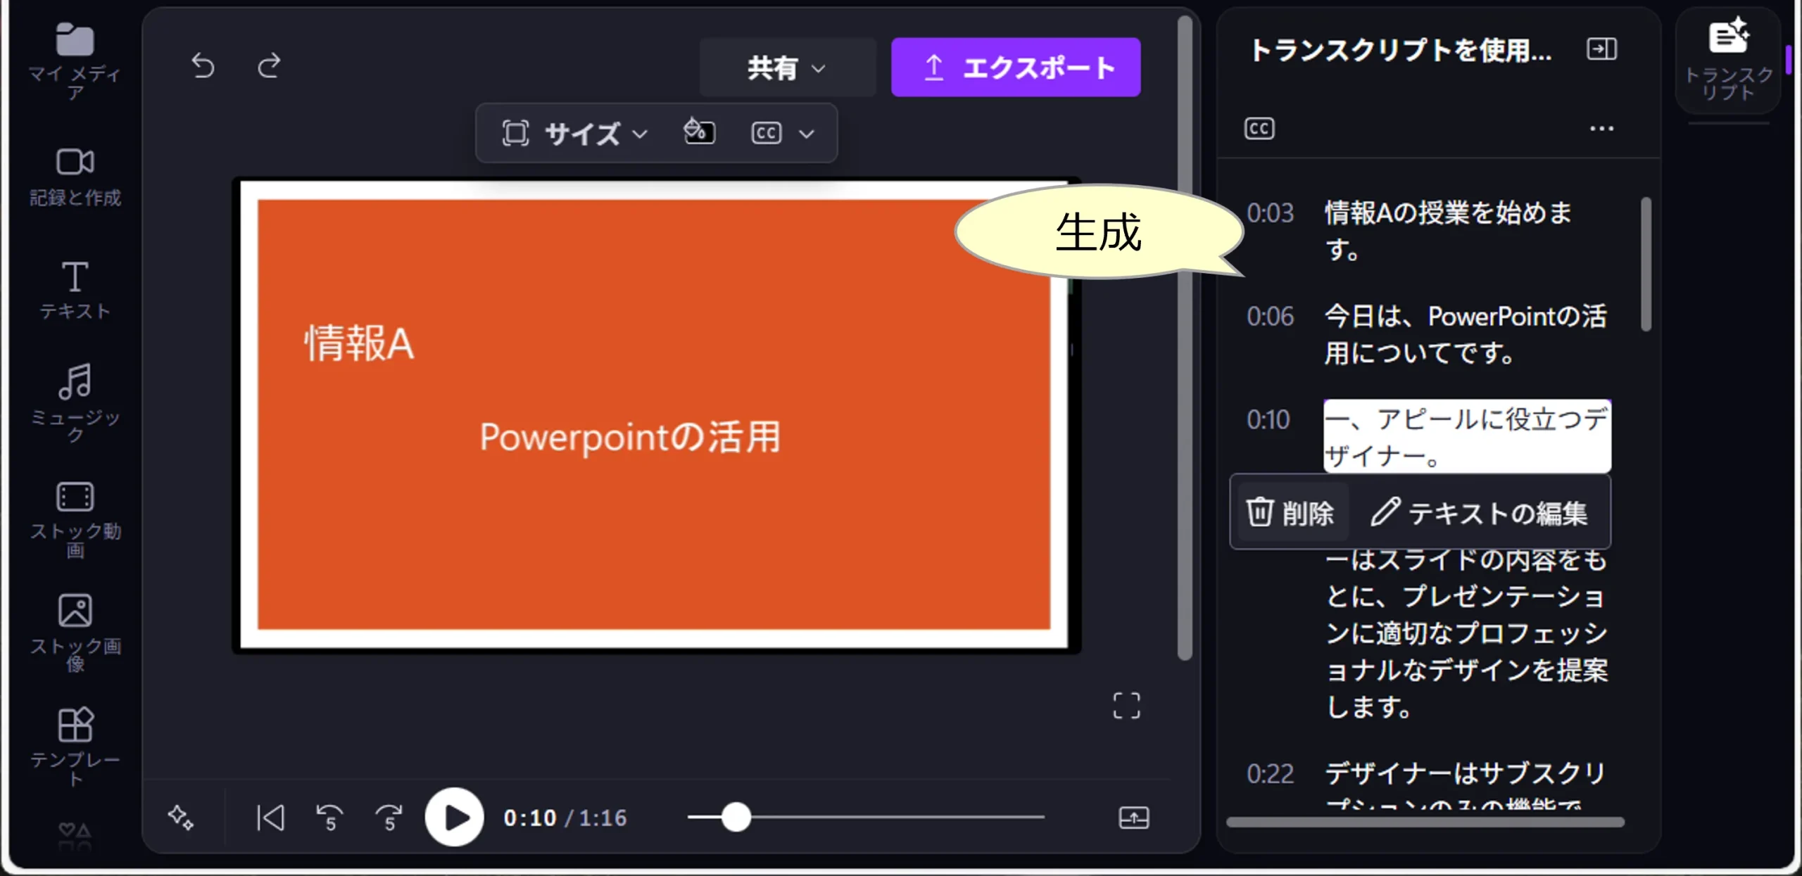Click the undo arrow icon
Image resolution: width=1802 pixels, height=876 pixels.
[203, 66]
